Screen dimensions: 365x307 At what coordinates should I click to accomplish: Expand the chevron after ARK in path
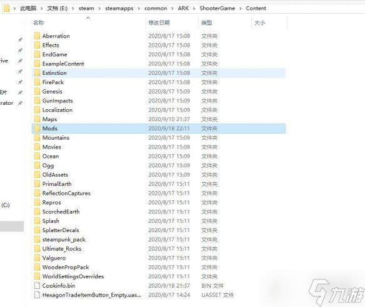(194, 9)
